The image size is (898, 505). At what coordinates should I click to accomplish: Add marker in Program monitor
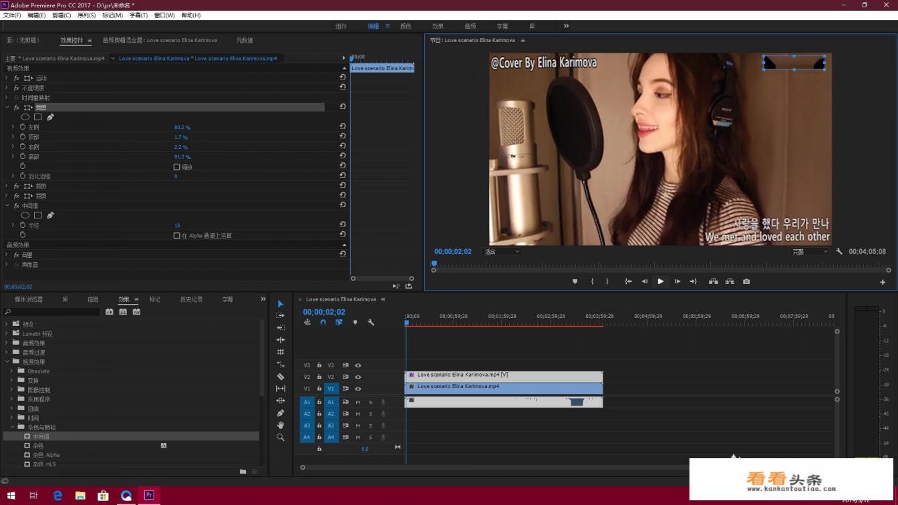tap(575, 281)
